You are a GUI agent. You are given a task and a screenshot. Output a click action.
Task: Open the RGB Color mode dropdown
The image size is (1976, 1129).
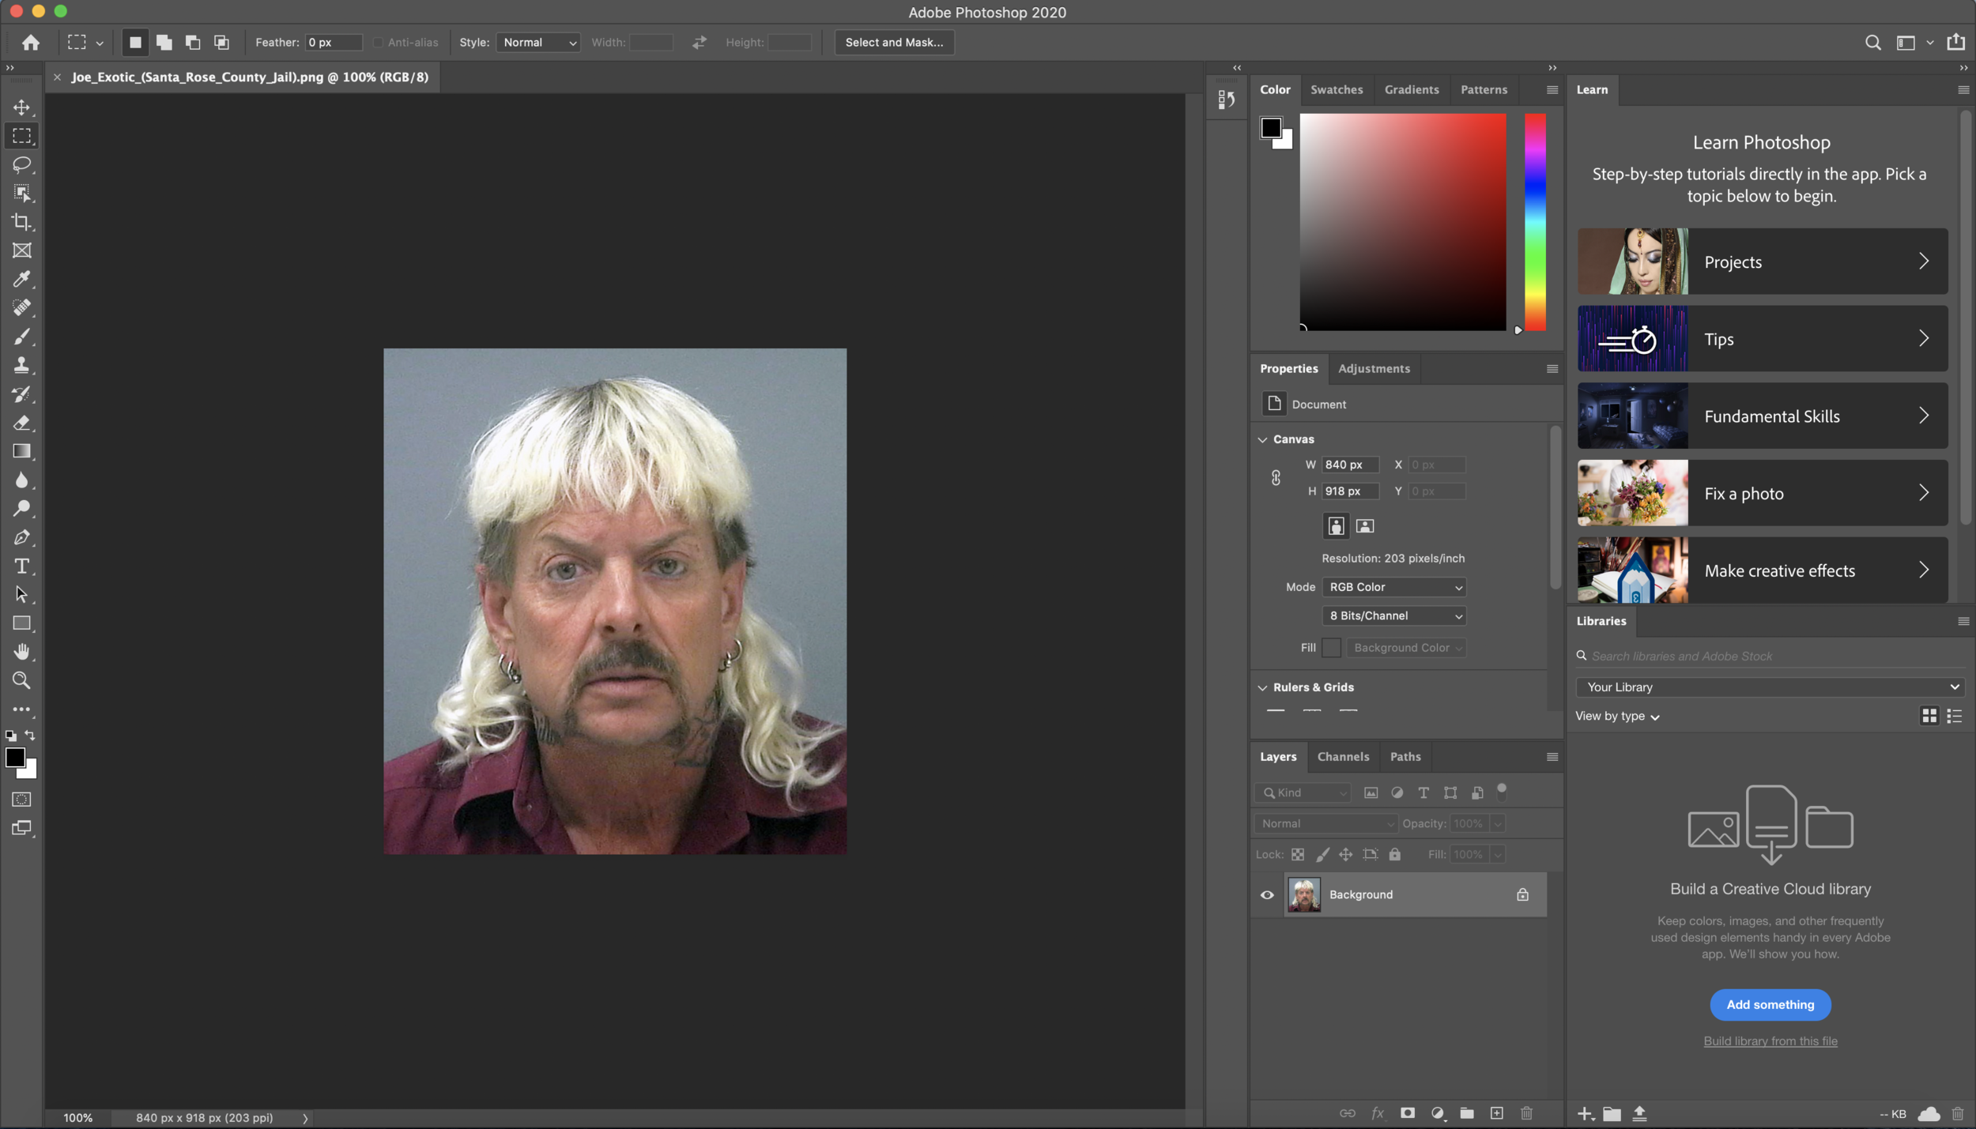point(1393,587)
